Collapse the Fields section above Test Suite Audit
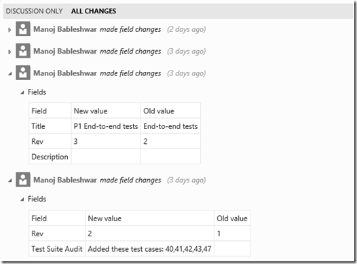 click(x=22, y=200)
